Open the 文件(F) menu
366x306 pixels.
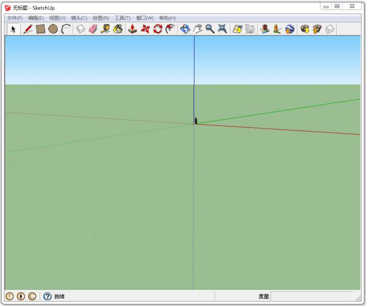pyautogui.click(x=15, y=18)
